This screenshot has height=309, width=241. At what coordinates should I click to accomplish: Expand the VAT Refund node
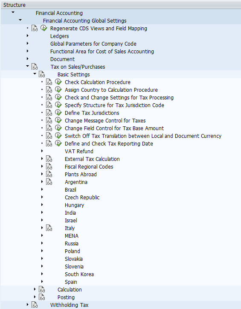pos(42,151)
